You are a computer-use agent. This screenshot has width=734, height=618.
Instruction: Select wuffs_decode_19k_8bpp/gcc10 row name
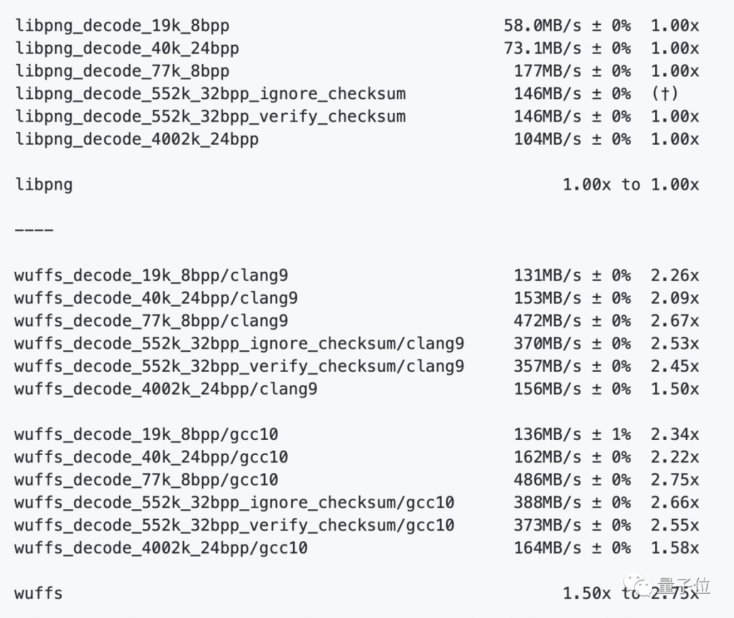(147, 434)
